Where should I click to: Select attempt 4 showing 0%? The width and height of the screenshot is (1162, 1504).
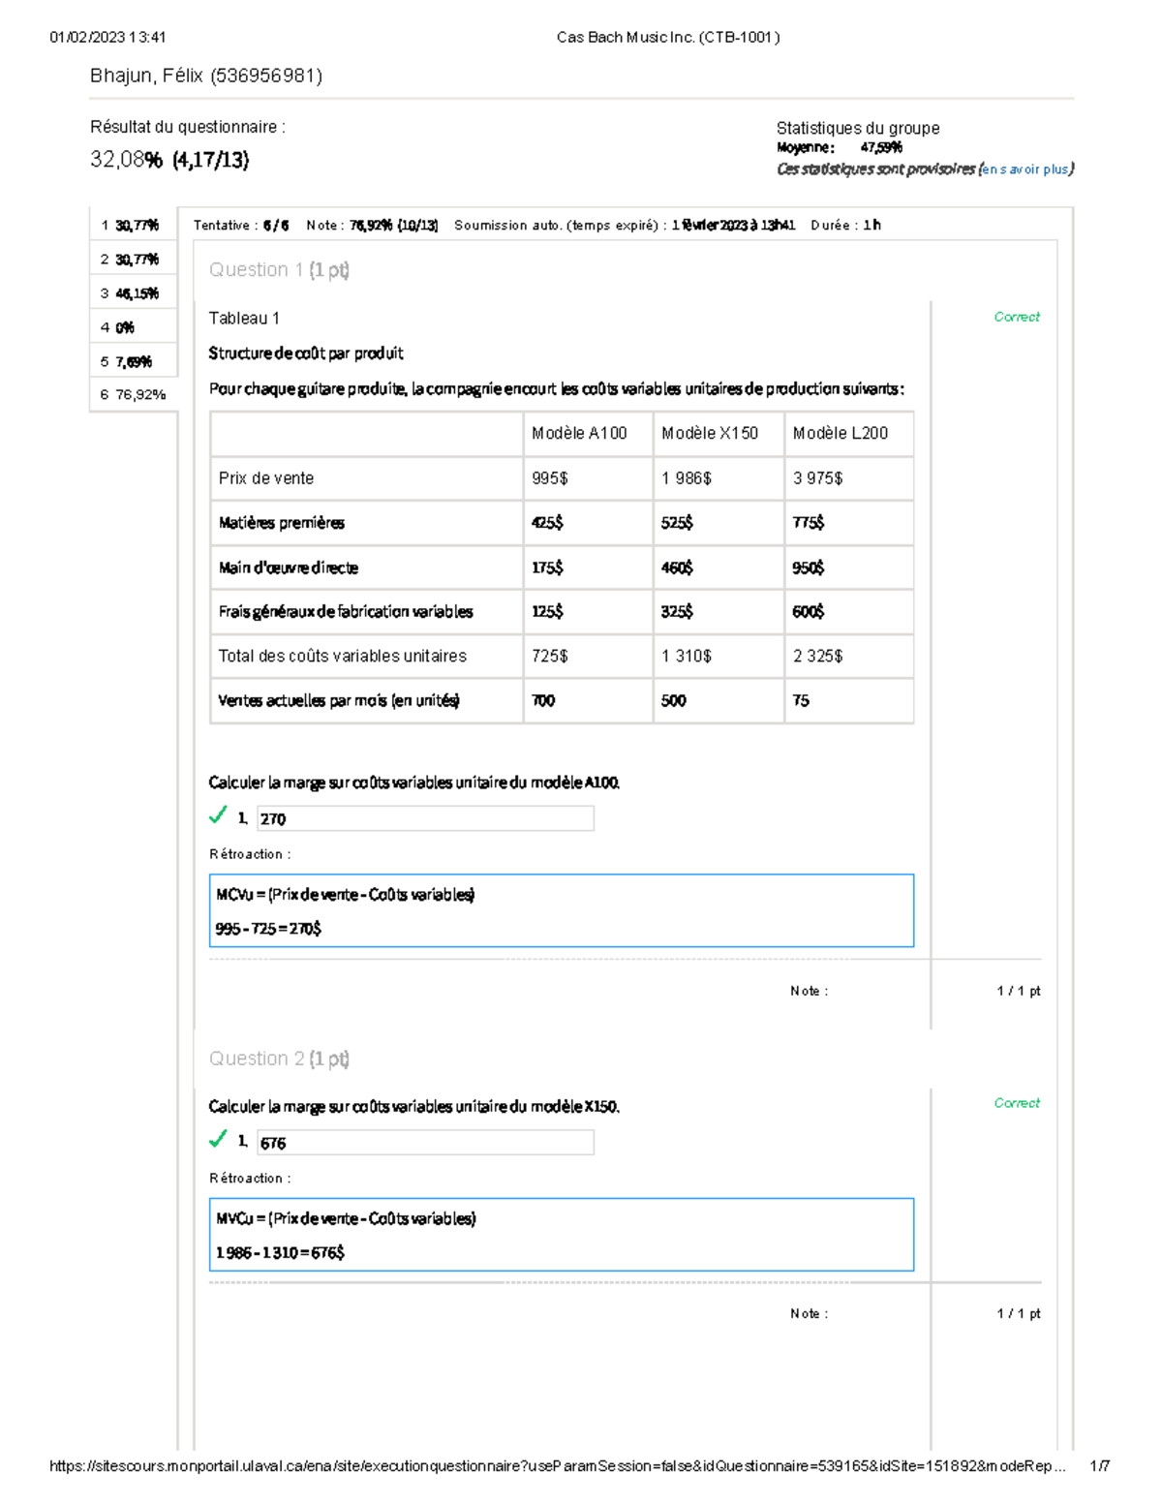121,326
